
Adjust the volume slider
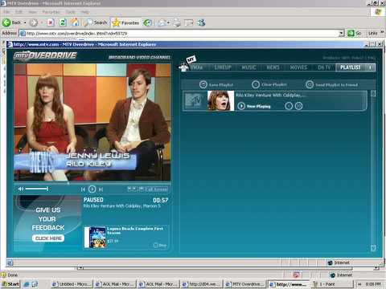pos(37,189)
